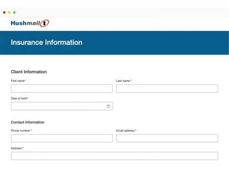Viewport: 229px width, 172px height.
Task: Click the Address label
Action: (16, 148)
